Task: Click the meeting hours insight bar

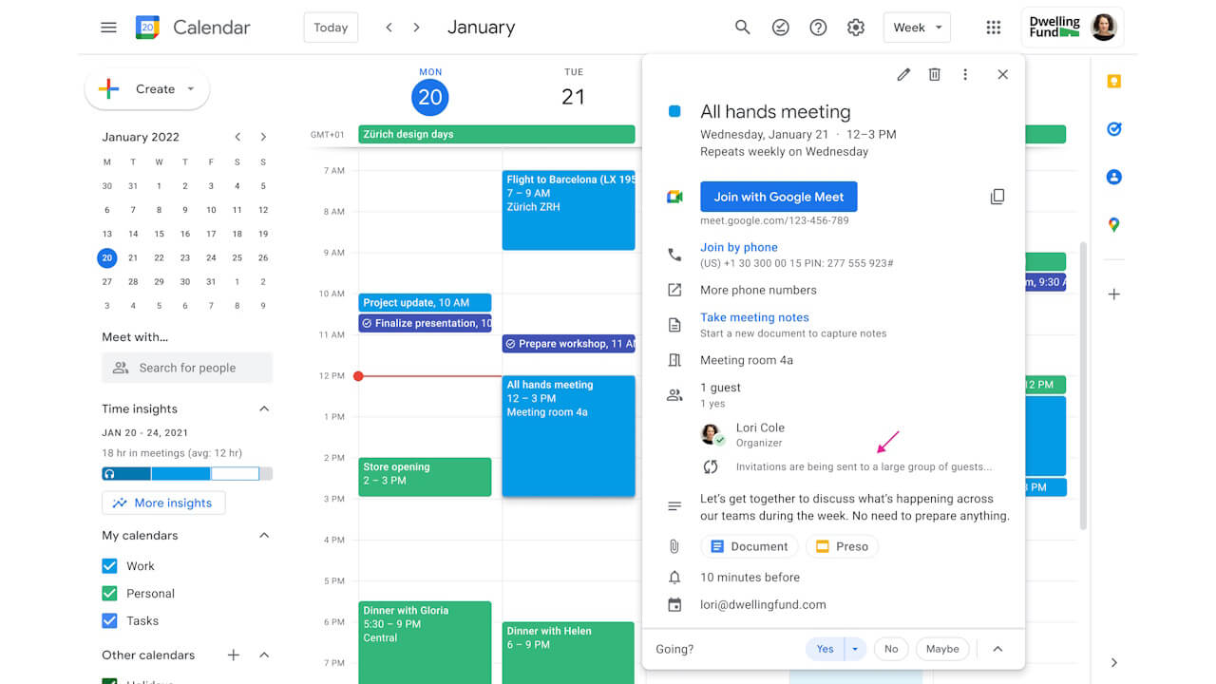Action: click(x=187, y=472)
